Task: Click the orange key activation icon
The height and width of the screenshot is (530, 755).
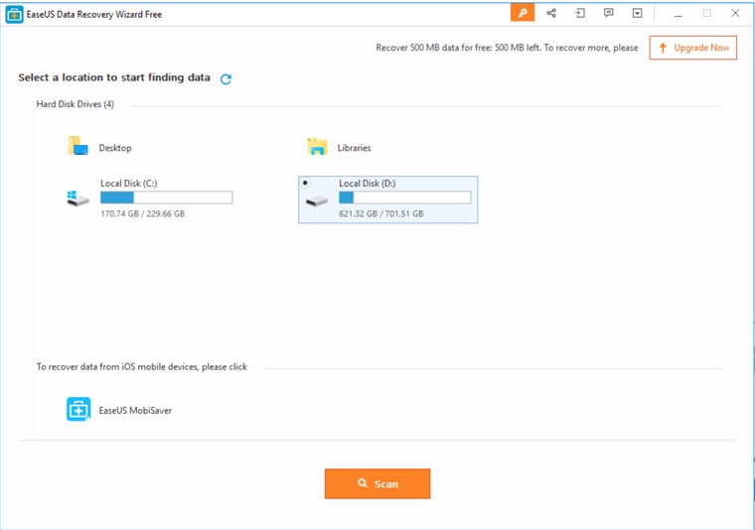Action: point(523,13)
